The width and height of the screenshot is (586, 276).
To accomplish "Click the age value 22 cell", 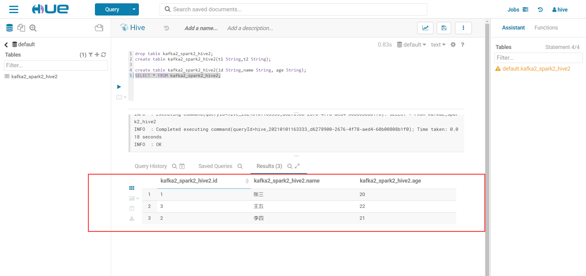I will (362, 206).
